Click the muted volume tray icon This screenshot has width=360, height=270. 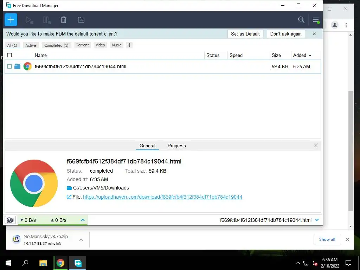[x=314, y=263]
